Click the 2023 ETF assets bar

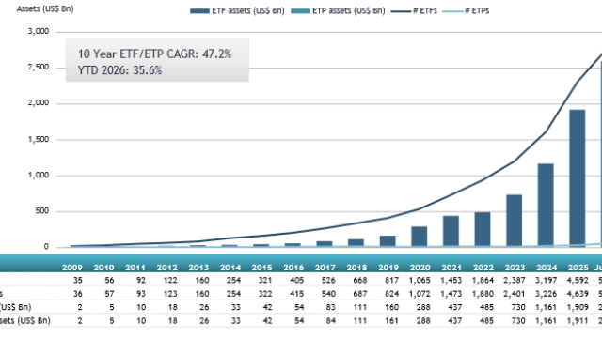[x=515, y=221]
